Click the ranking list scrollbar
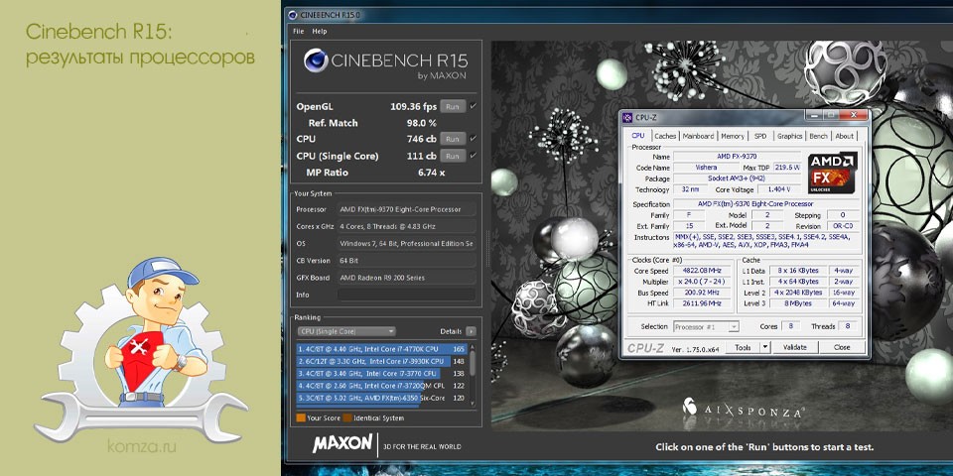The image size is (953, 476). [x=473, y=375]
